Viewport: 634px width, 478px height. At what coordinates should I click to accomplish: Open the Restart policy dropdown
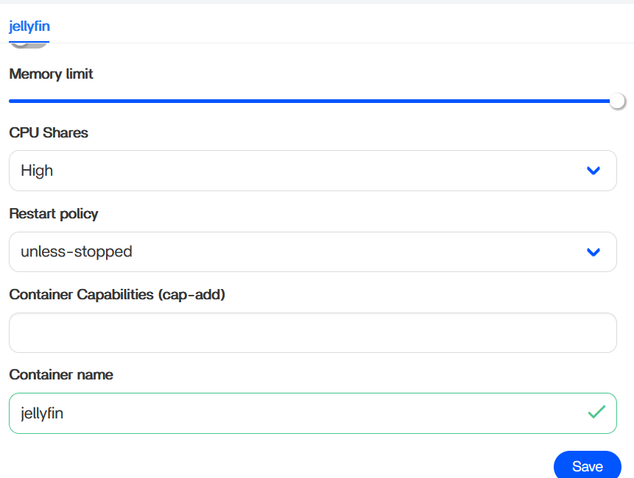[312, 252]
